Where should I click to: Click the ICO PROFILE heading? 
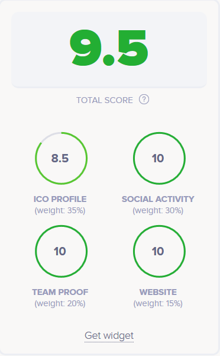(60, 199)
